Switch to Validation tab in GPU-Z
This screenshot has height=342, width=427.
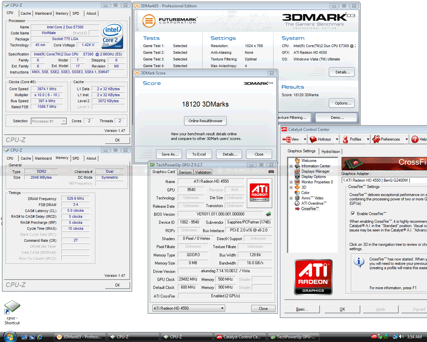pos(203,172)
